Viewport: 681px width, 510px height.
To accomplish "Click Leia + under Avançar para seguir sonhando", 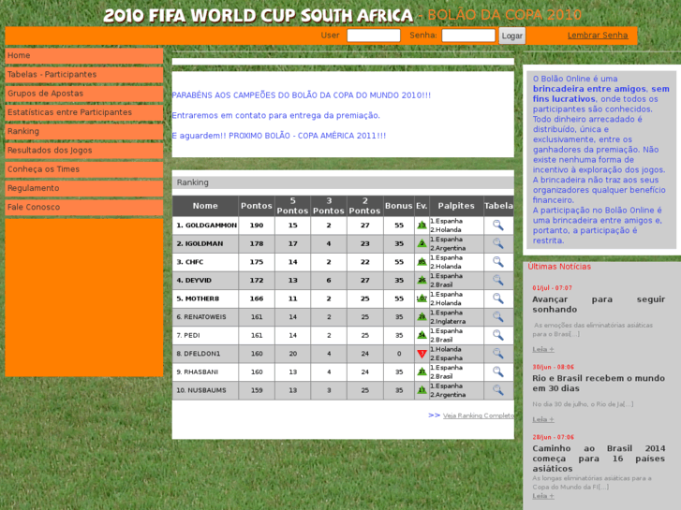I will (x=543, y=349).
